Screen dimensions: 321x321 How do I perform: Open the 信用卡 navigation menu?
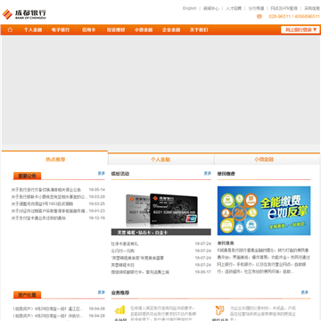coord(88,29)
